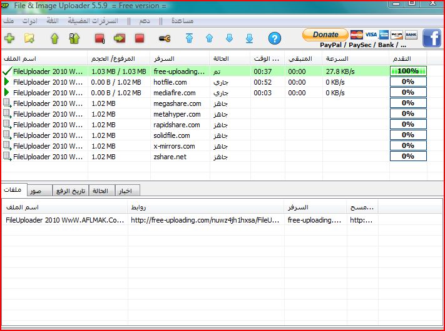Click the FUP app icon in title bar
445x331 pixels.
[5, 6]
